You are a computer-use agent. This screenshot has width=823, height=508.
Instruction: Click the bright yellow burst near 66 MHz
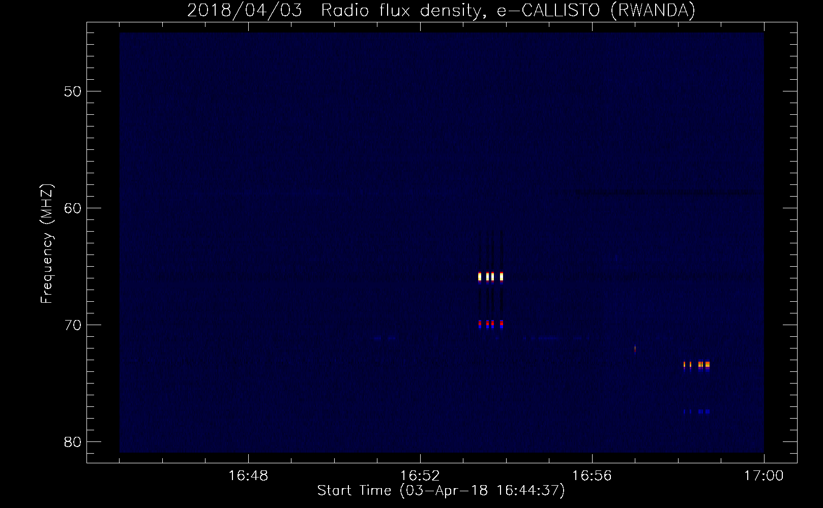[x=491, y=277]
